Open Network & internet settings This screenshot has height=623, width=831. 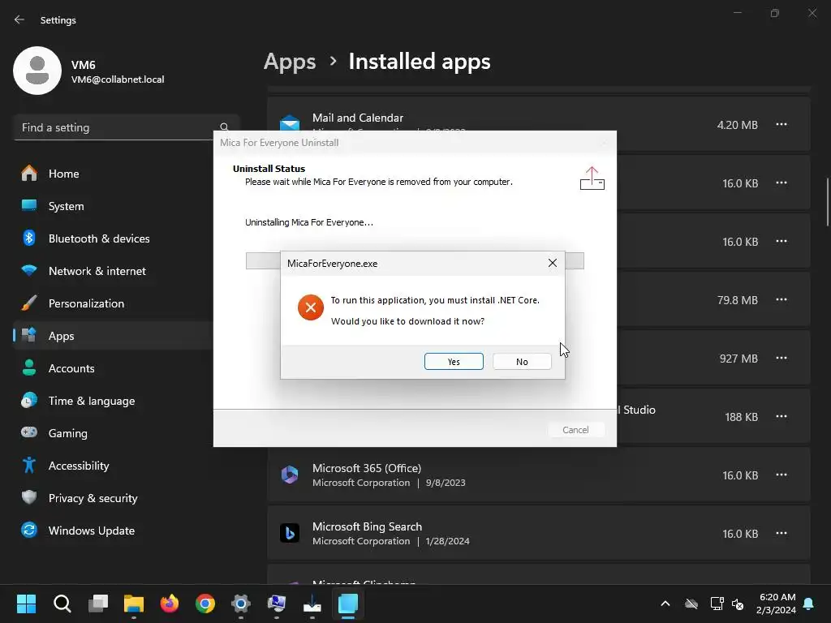[x=114, y=271]
